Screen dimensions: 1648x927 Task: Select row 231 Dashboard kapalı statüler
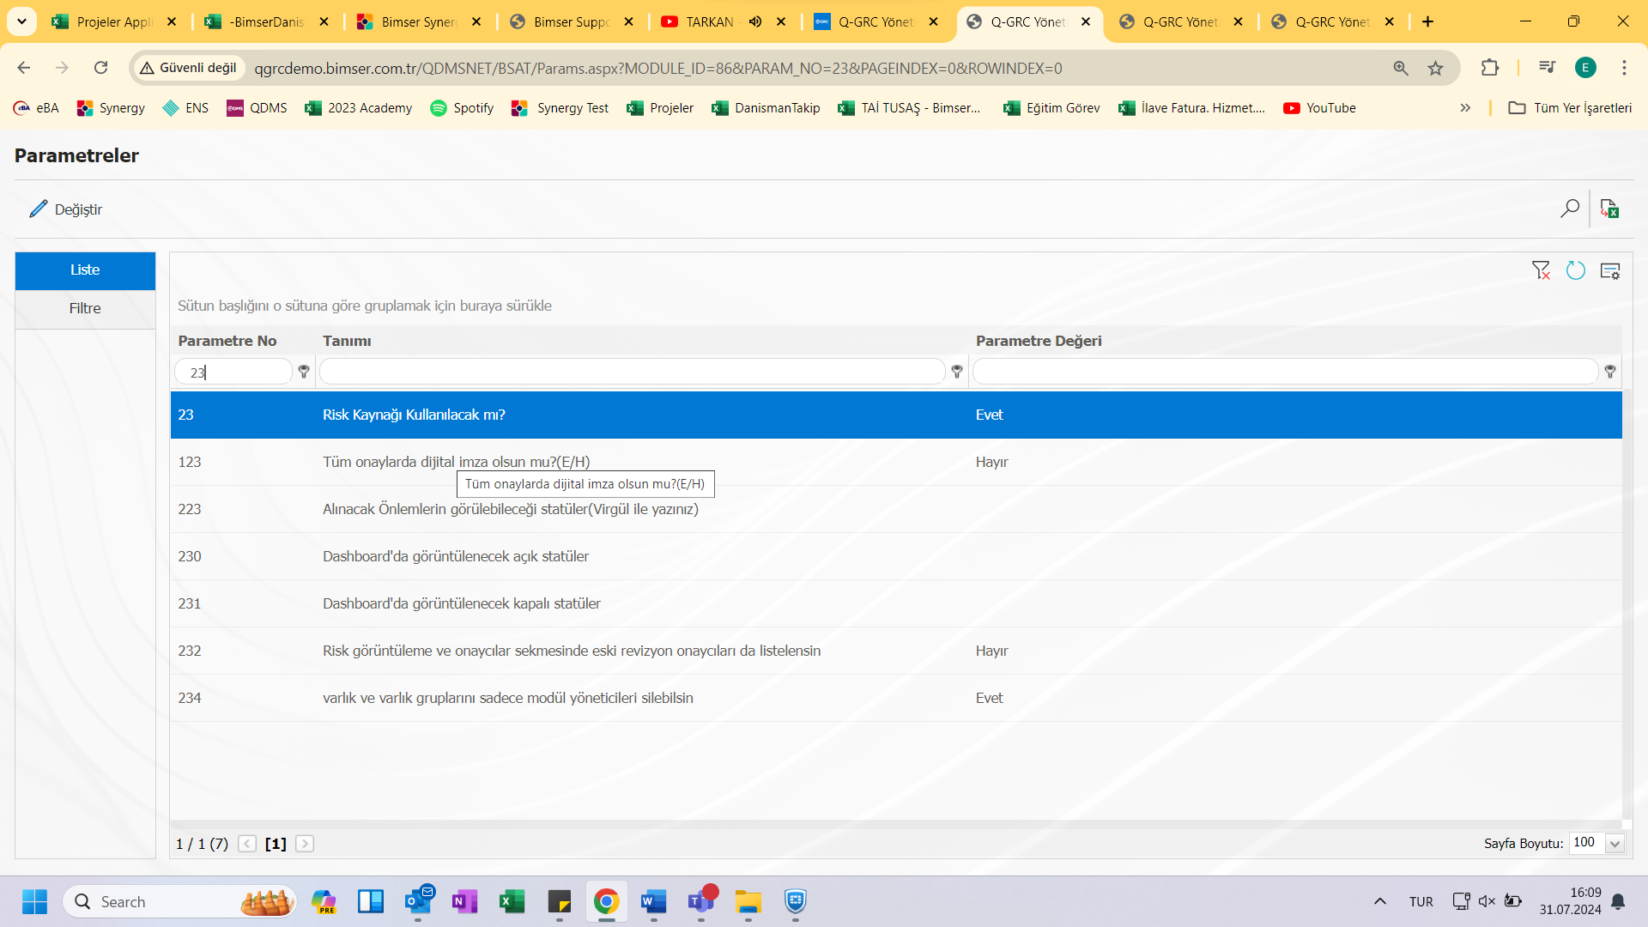pyautogui.click(x=896, y=603)
